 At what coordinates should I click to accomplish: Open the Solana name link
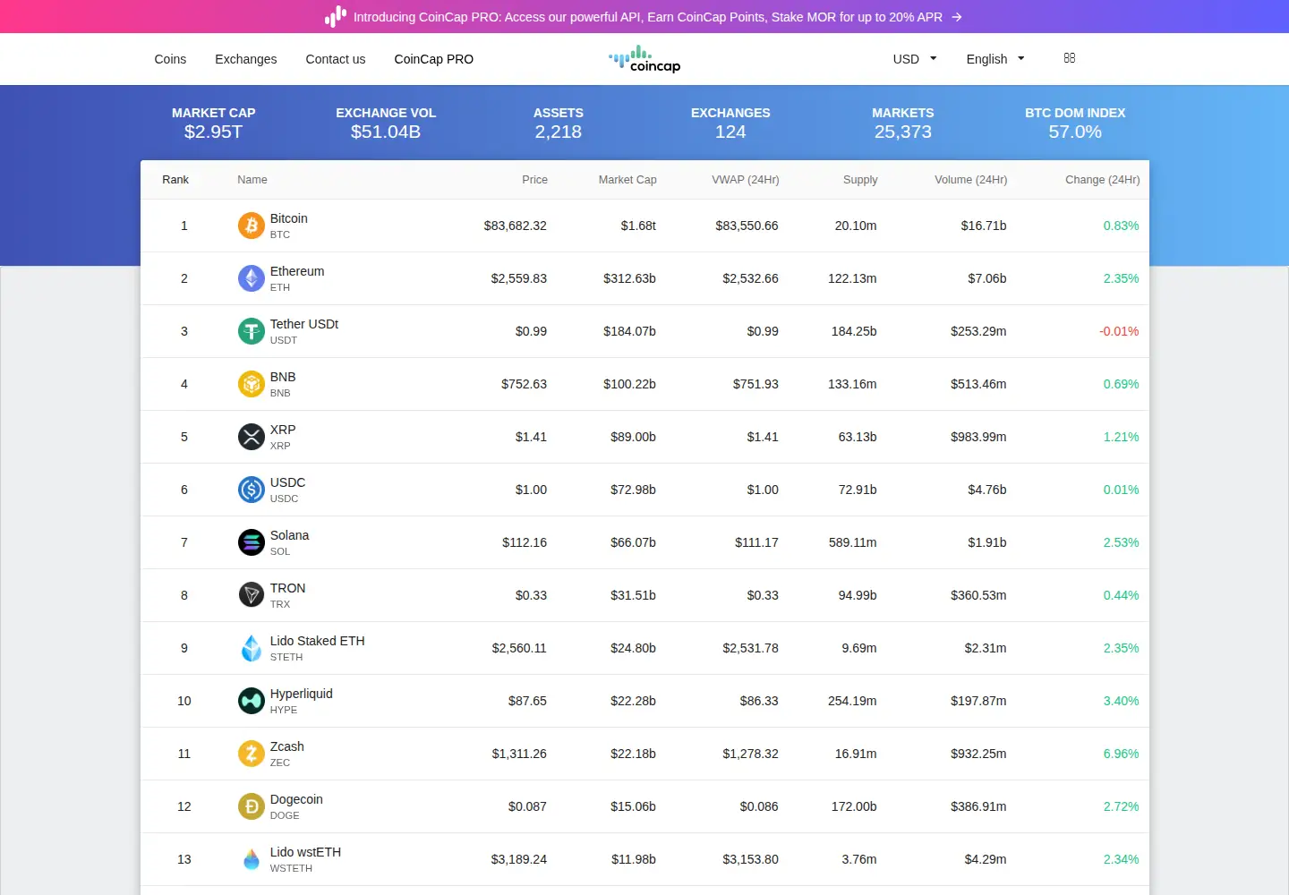[x=290, y=535]
